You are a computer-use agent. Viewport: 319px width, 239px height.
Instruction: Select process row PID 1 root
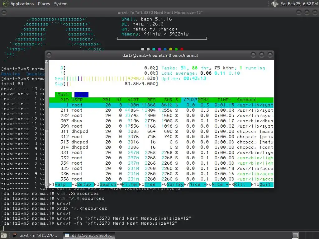coord(161,105)
